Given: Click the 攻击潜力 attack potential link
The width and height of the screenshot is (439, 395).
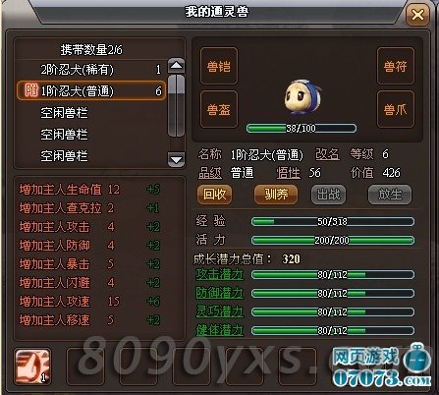Looking at the screenshot, I should pyautogui.click(x=220, y=274).
